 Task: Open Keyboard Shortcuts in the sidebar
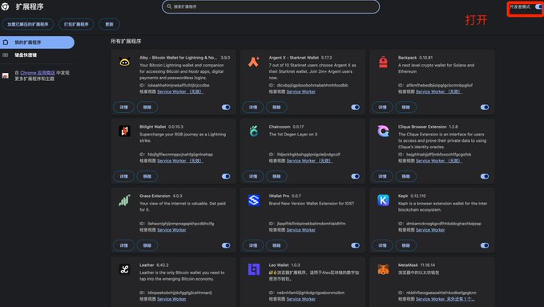[x=37, y=55]
